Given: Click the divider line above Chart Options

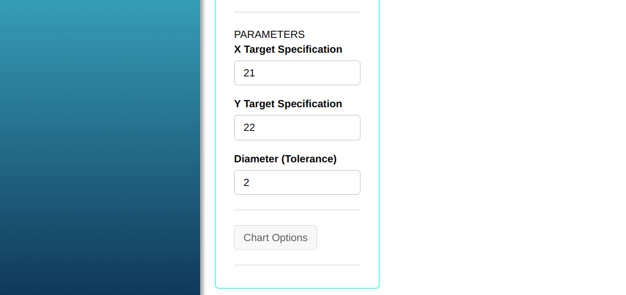Looking at the screenshot, I should point(297,210).
